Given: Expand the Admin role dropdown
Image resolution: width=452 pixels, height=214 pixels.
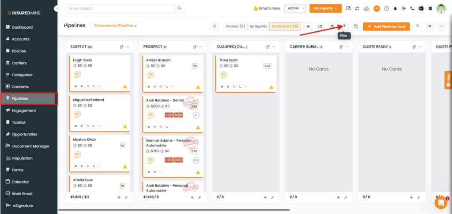Looking at the screenshot, I should [x=294, y=8].
